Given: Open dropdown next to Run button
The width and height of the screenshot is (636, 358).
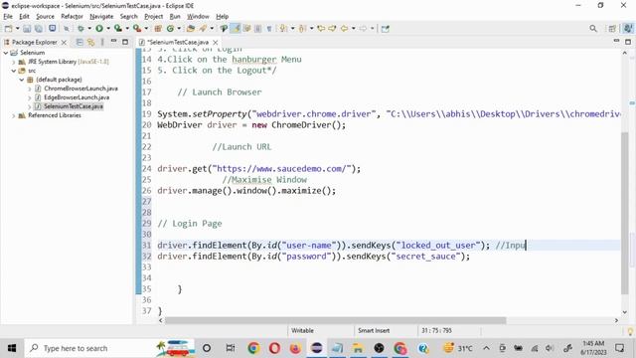Looking at the screenshot, I should 108,29.
